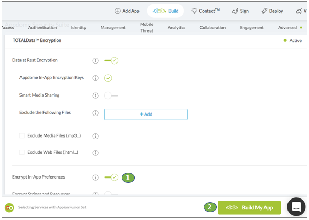Click the Appdome logo icon bottom-left
The width and height of the screenshot is (309, 220).
[9, 208]
